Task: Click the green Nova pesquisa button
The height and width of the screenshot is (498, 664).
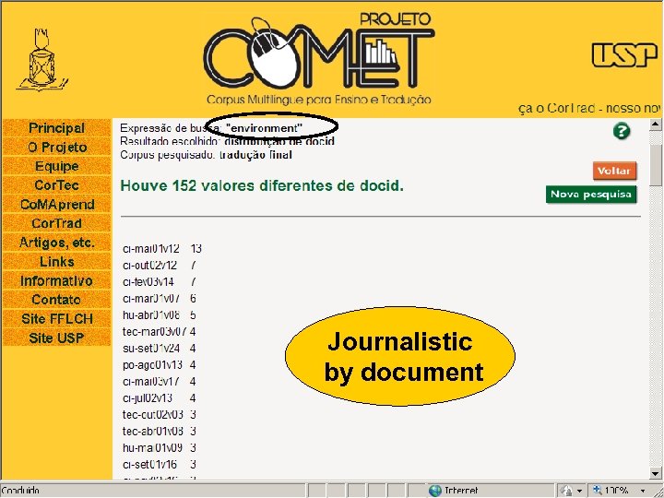Action: [591, 195]
